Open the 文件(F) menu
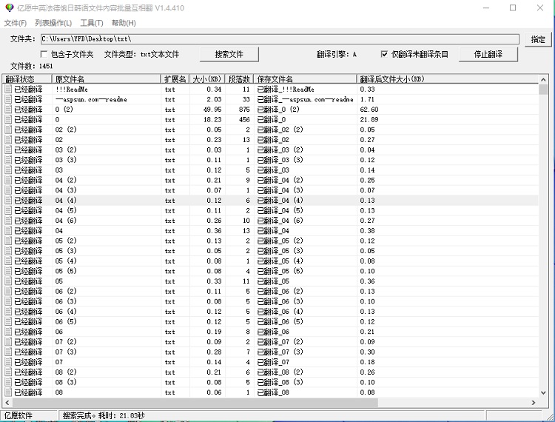Screen dimensions: 555x422 point(15,23)
